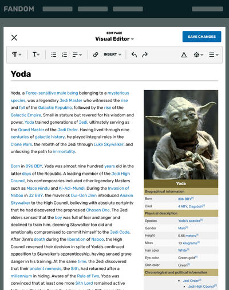Click the bulleted list icon
The image size is (229, 290).
(54, 54)
